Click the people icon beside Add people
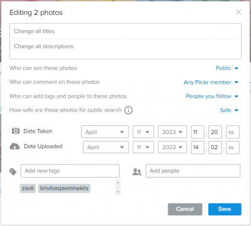The image size is (251, 226). [137, 172]
